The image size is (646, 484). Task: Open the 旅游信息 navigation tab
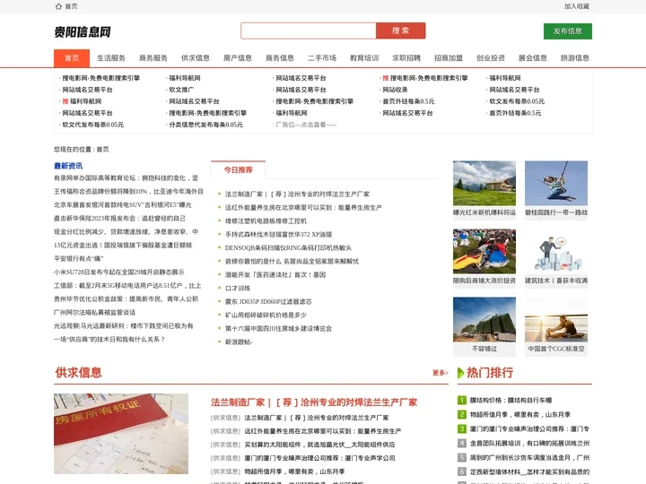pos(575,58)
